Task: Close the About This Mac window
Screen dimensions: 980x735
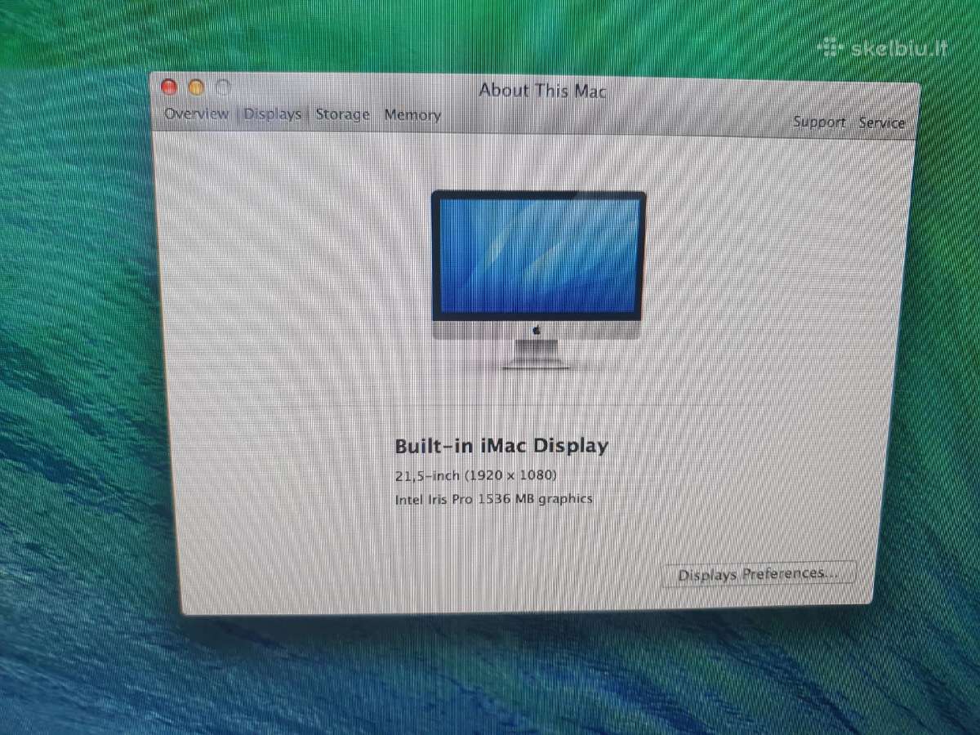Action: (x=169, y=87)
